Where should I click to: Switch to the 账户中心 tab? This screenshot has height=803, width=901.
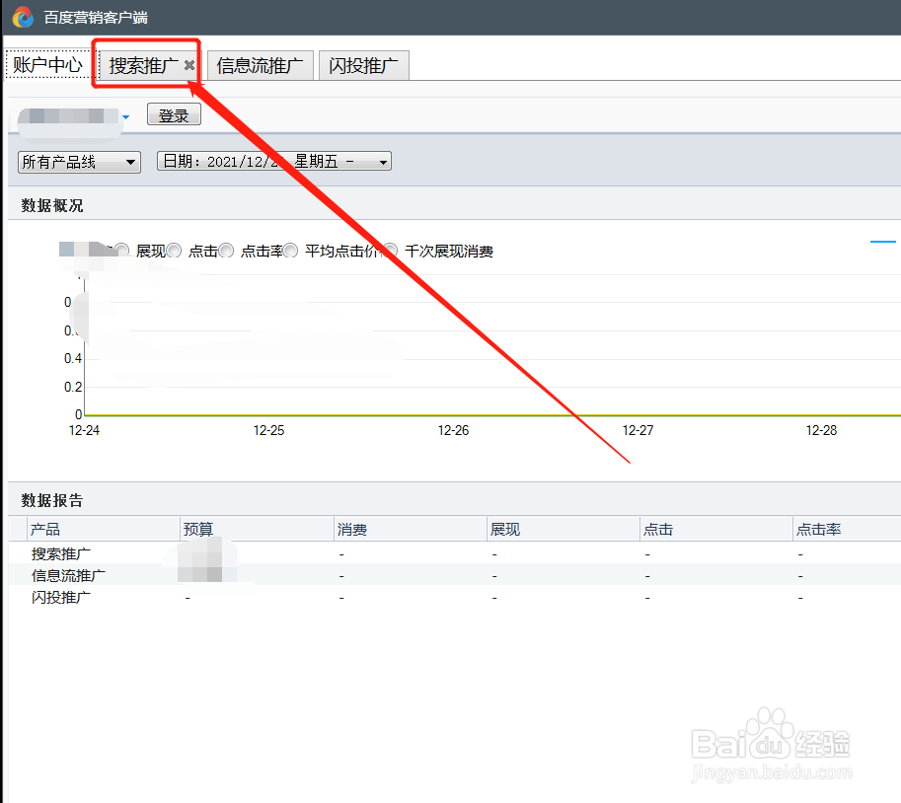[x=47, y=64]
